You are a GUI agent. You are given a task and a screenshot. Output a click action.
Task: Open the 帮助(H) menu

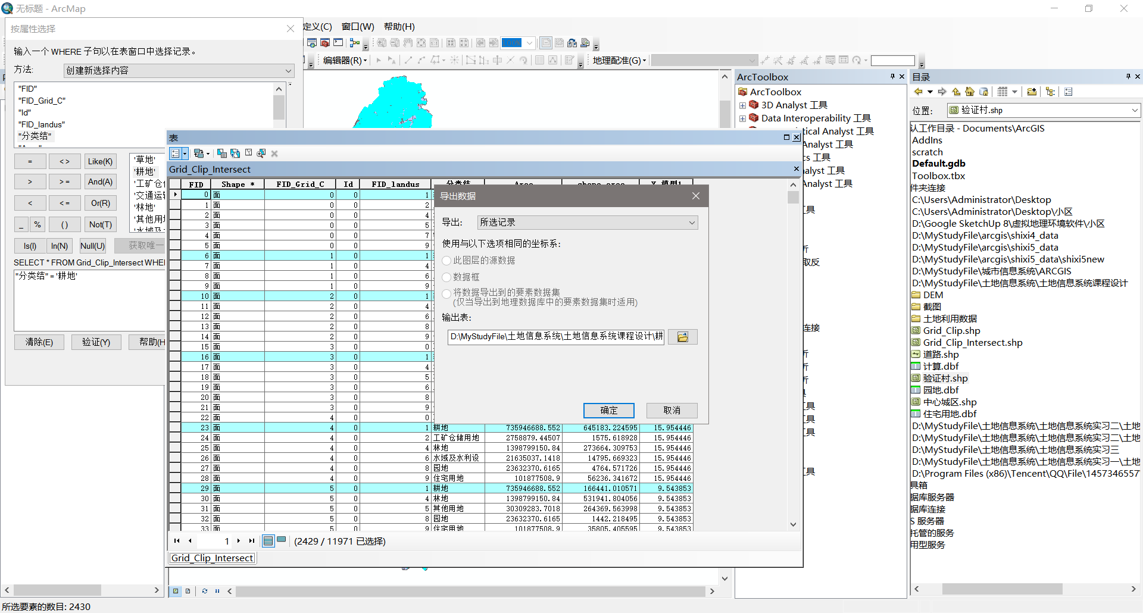[399, 27]
